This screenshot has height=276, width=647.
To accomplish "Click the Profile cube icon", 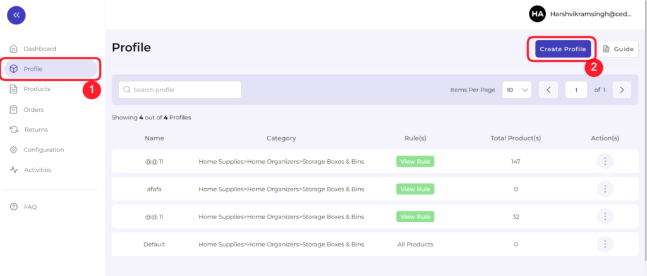I will coord(14,69).
